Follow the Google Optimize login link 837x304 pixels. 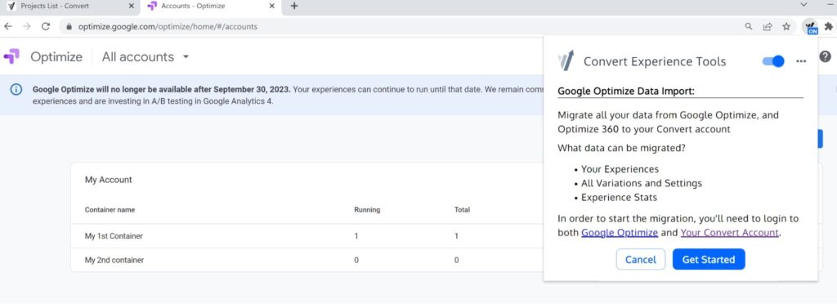click(620, 233)
